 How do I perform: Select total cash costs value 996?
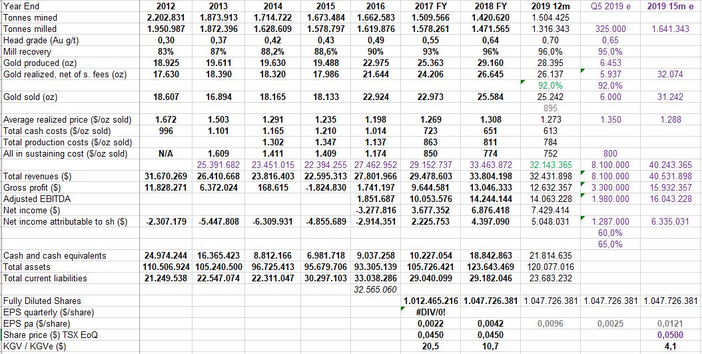click(x=166, y=131)
